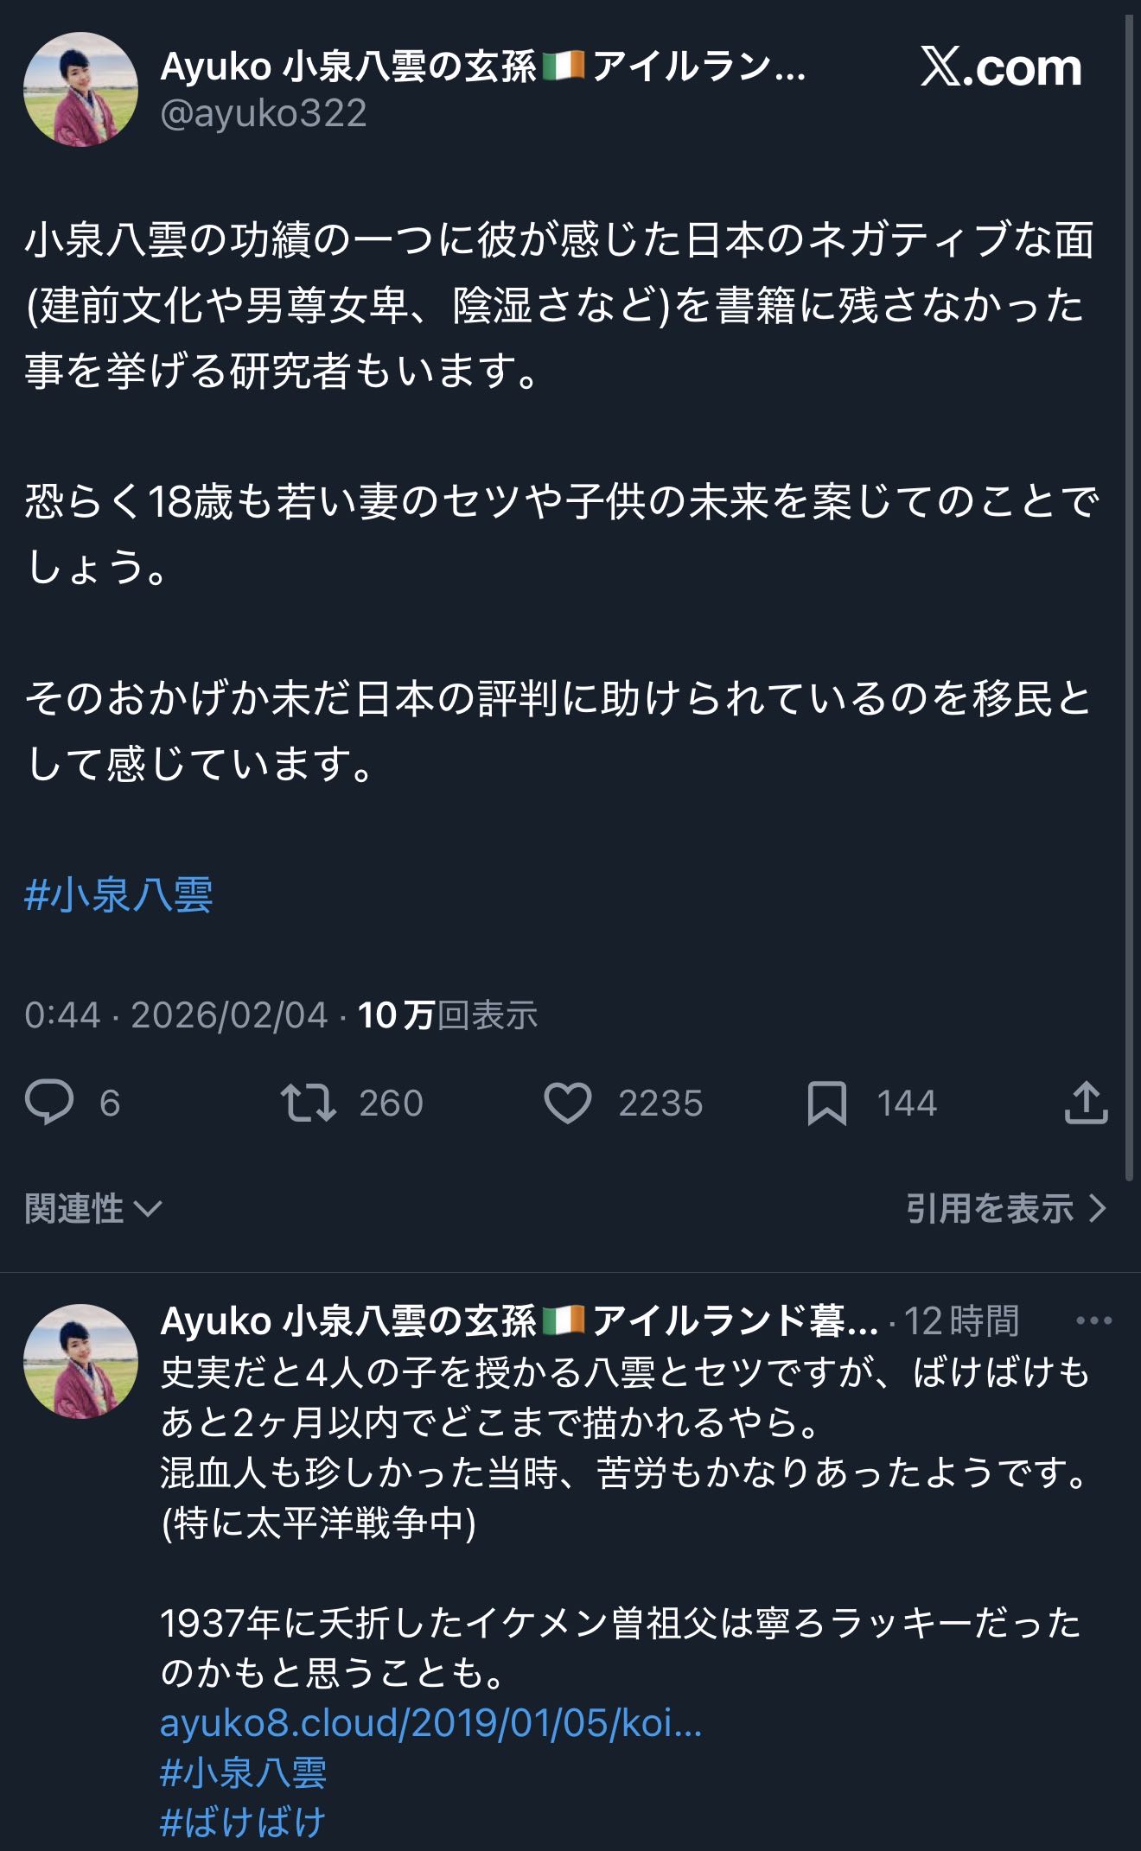Expand the 関連性 sort dropdown
This screenshot has width=1141, height=1851.
[x=92, y=1208]
